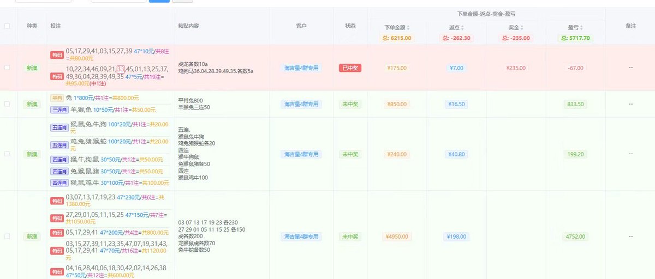Click 五连肖 tag for 鸡,兔,猪,猴,蛇
655x279 pixels.
pyautogui.click(x=59, y=145)
